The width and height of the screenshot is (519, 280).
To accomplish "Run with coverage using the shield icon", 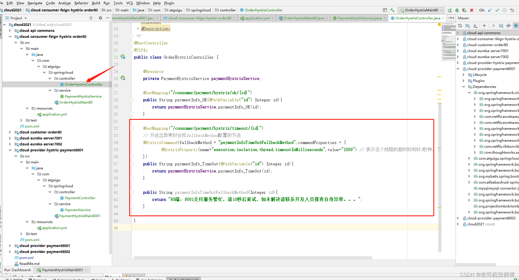I will pyautogui.click(x=464, y=10).
